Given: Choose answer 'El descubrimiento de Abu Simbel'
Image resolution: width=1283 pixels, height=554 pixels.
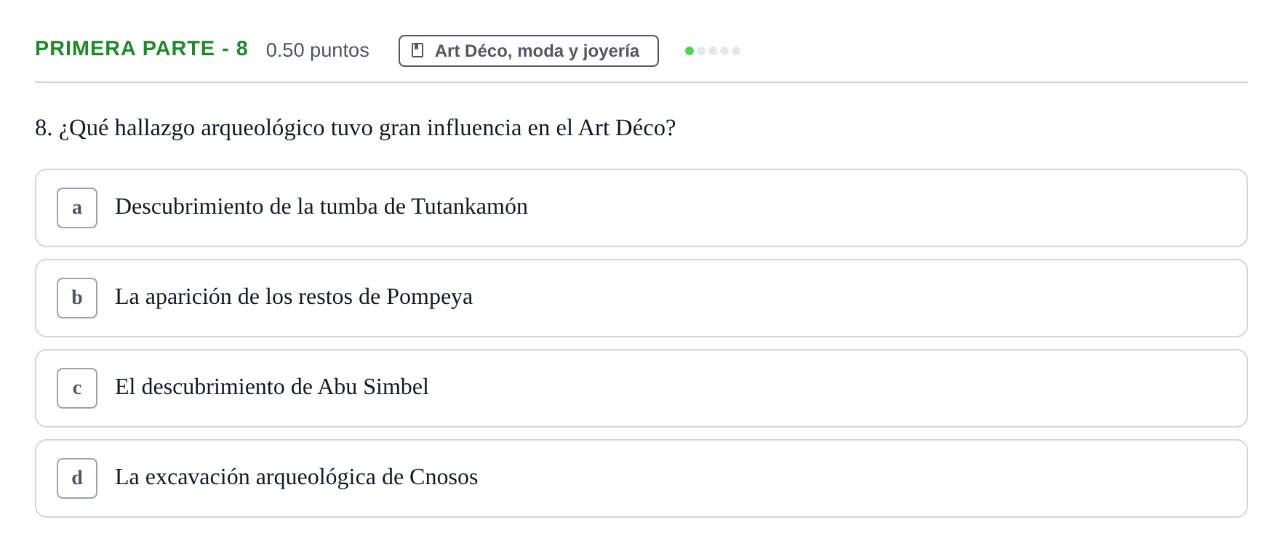Looking at the screenshot, I should pyautogui.click(x=641, y=388).
